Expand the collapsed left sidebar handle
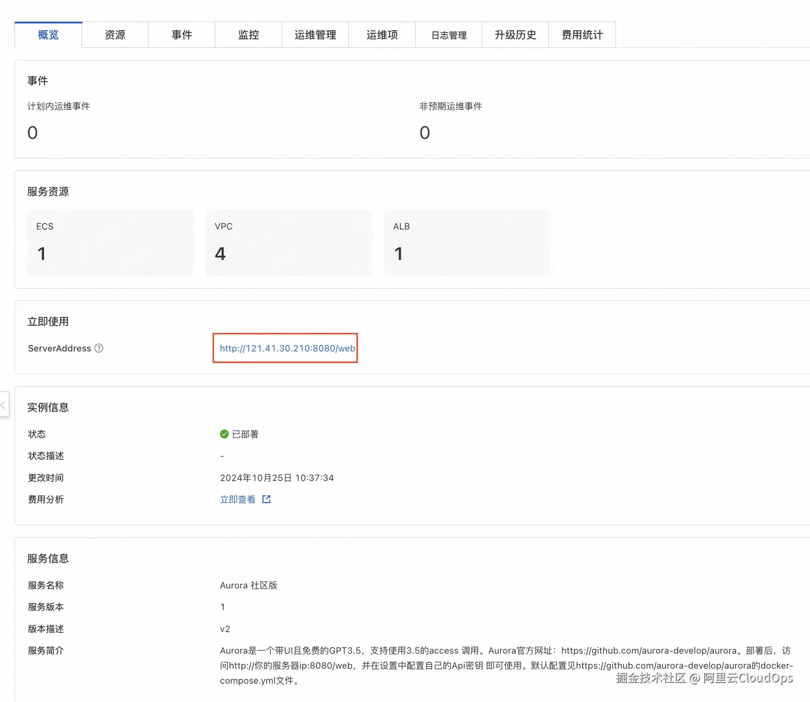Screen dimensions: 810x702 pyautogui.click(x=4, y=404)
